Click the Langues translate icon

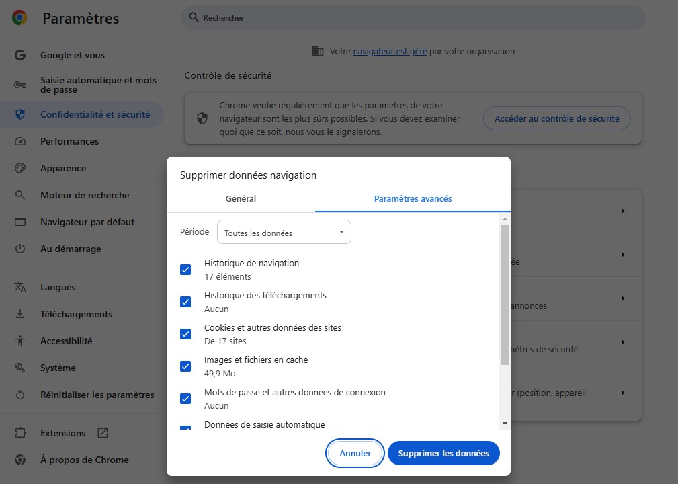tap(20, 287)
